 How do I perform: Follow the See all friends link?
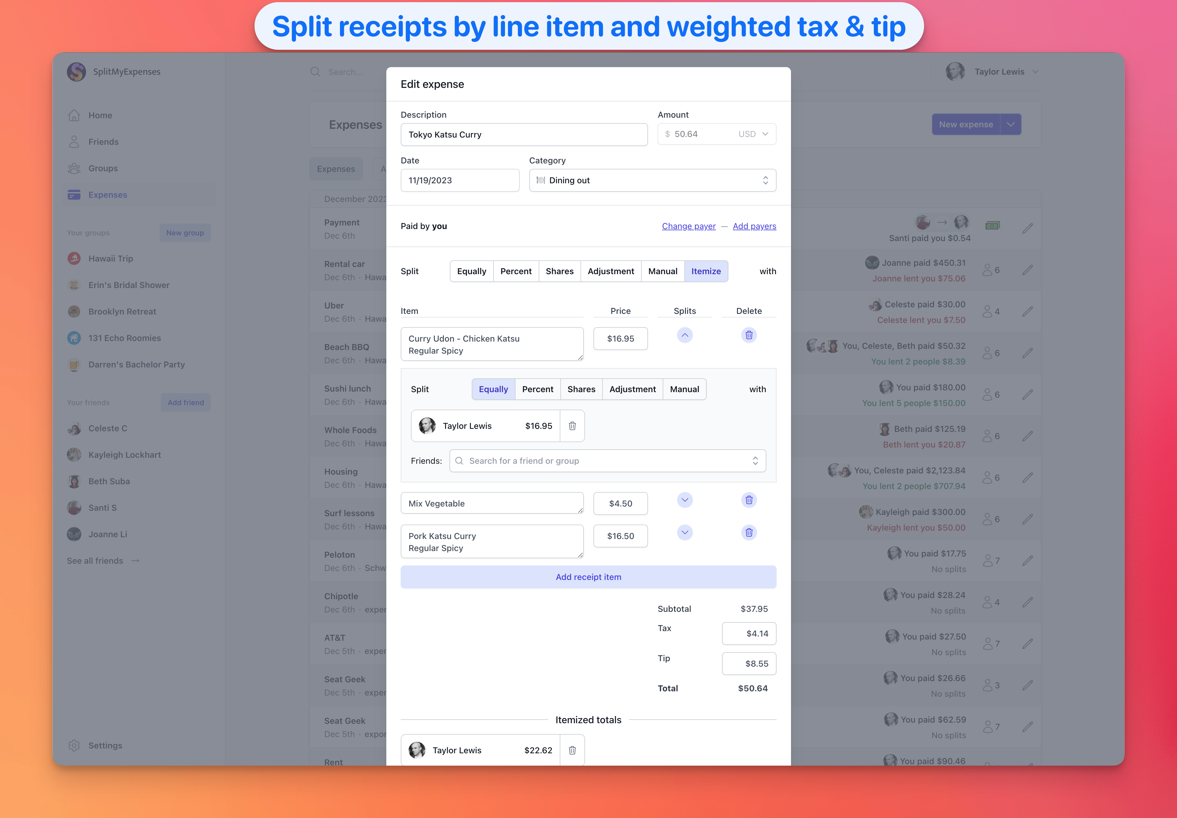(x=103, y=561)
